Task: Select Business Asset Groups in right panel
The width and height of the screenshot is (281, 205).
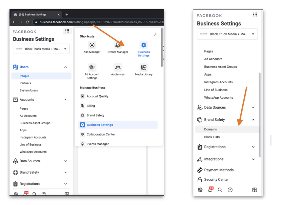Action: tap(220, 67)
